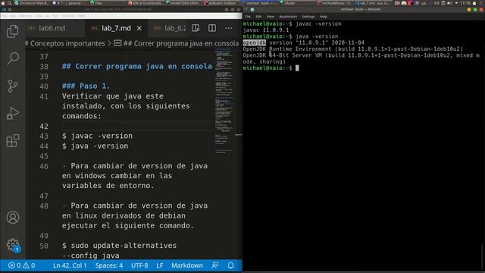
Task: Click the heading on line 38
Action: (x=136, y=66)
